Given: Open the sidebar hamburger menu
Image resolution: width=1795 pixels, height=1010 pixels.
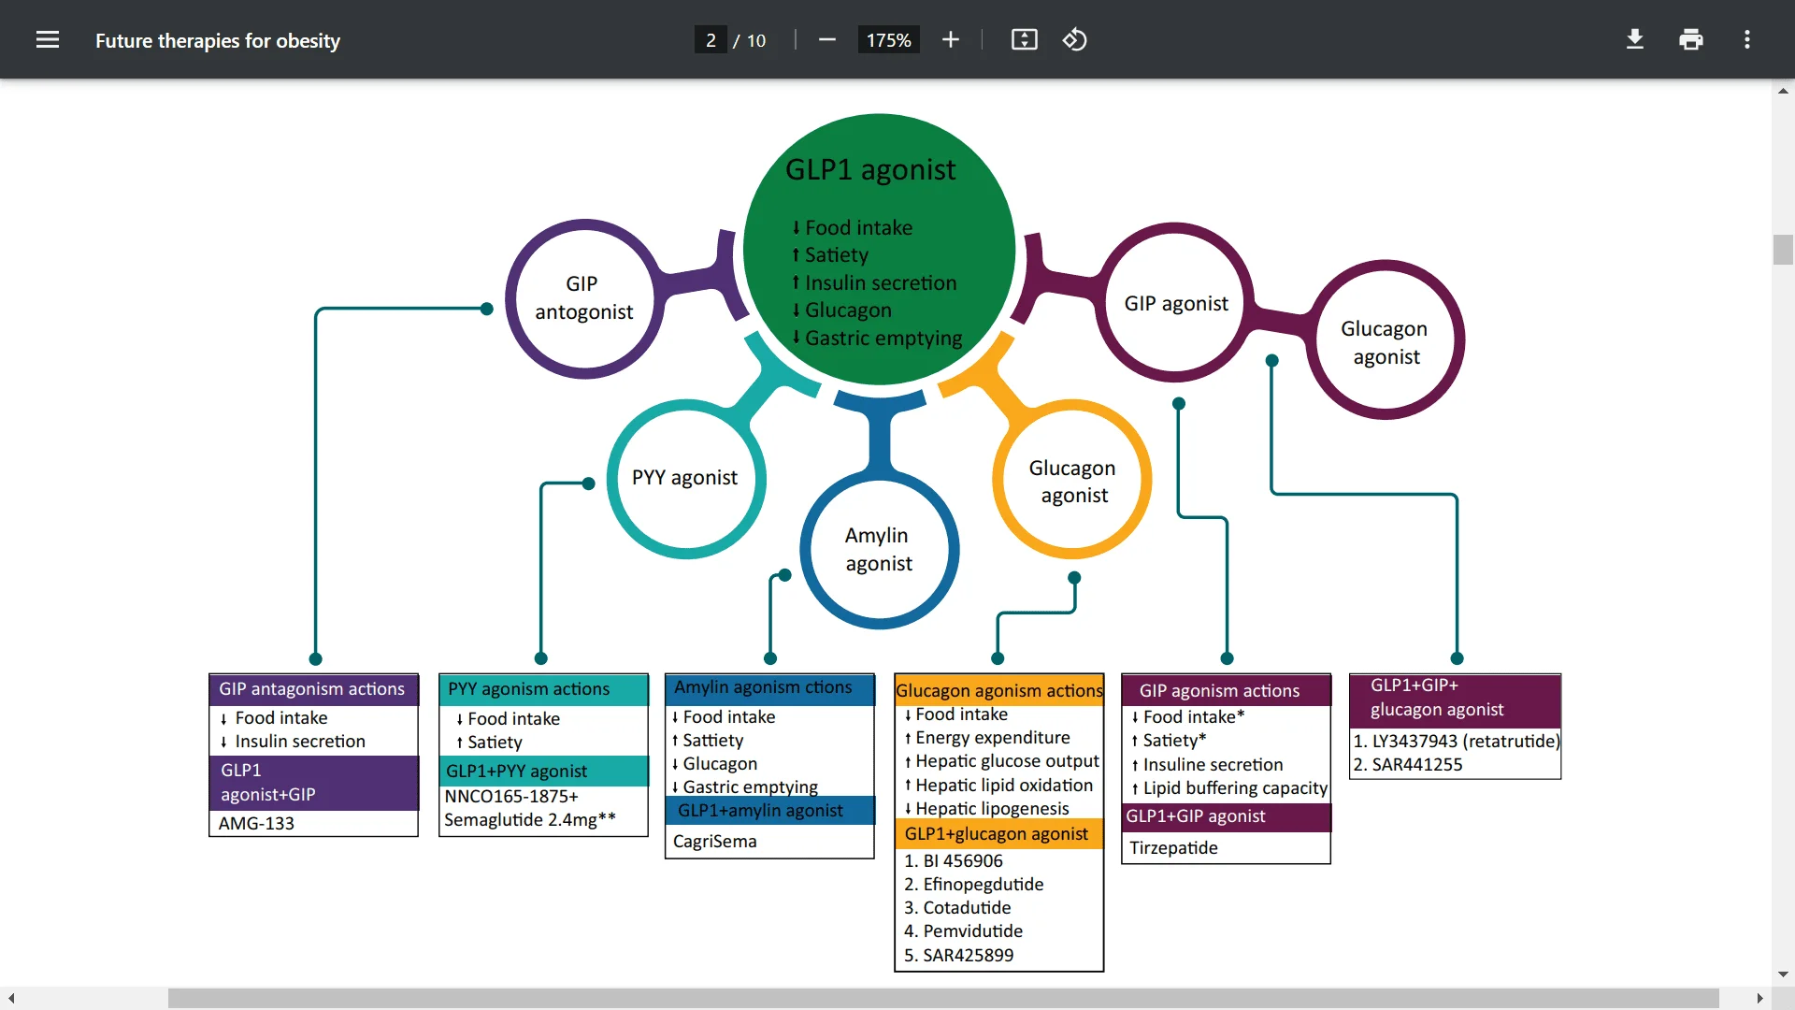Looking at the screenshot, I should click(48, 39).
